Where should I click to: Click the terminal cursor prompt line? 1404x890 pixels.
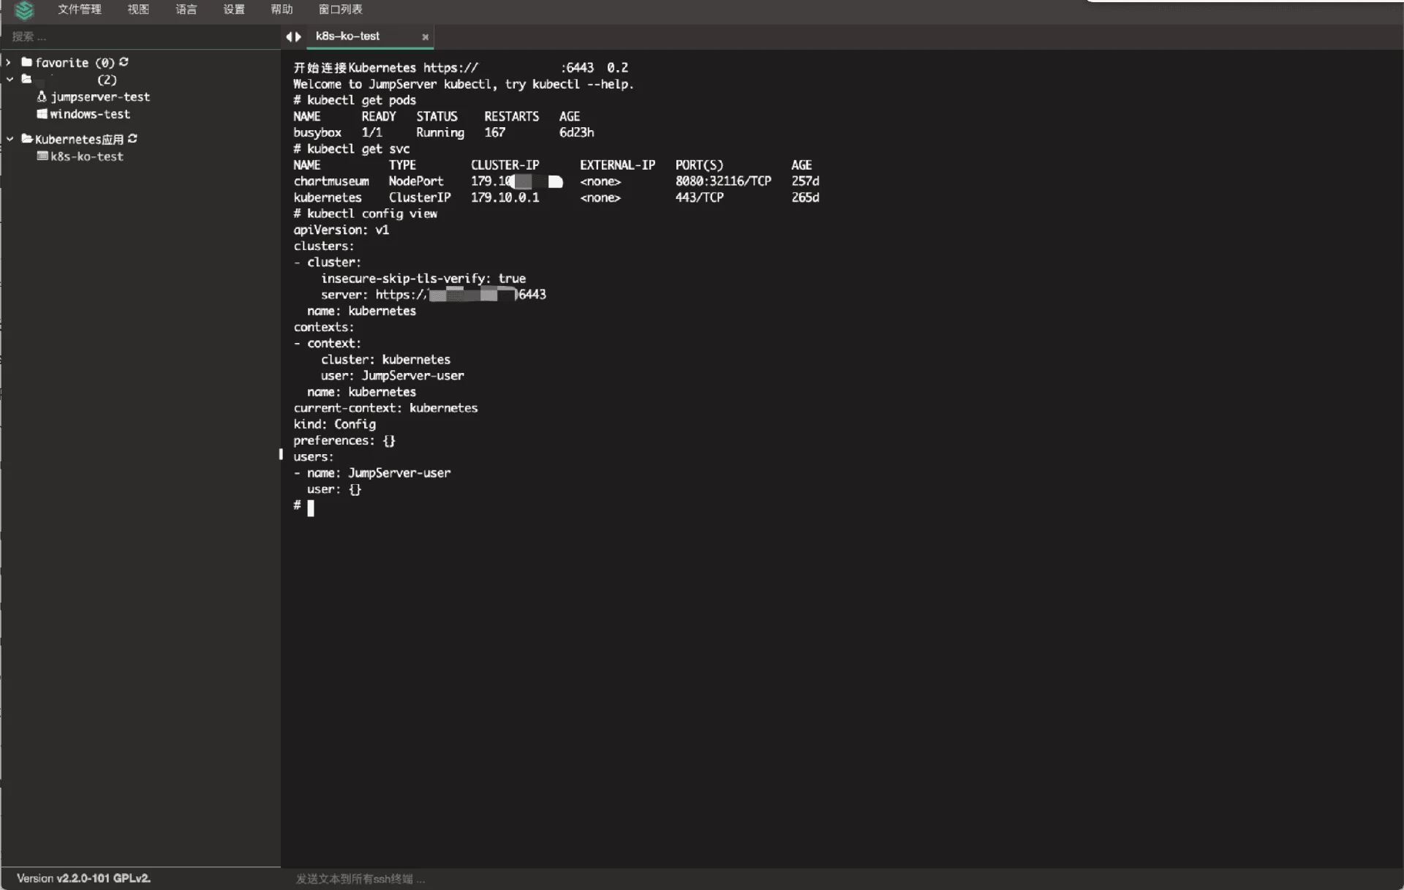[x=303, y=506]
